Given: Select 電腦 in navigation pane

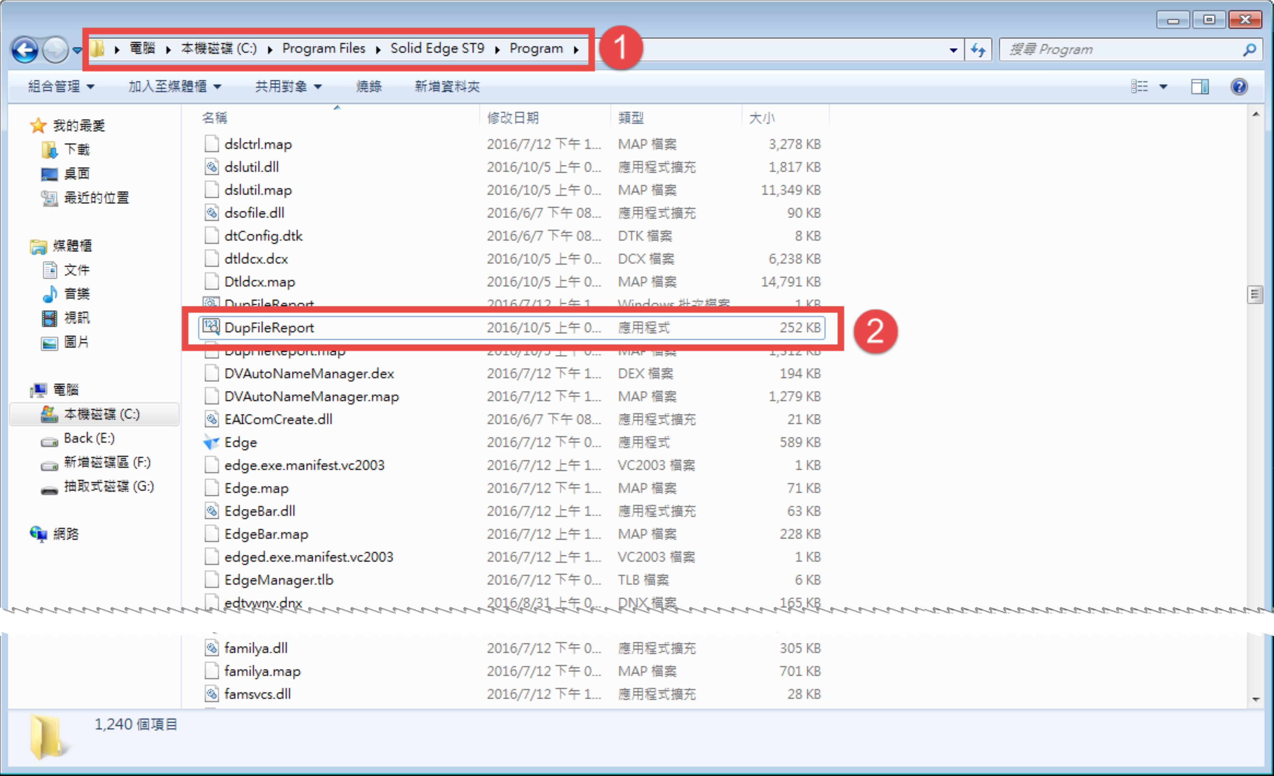Looking at the screenshot, I should (x=66, y=390).
